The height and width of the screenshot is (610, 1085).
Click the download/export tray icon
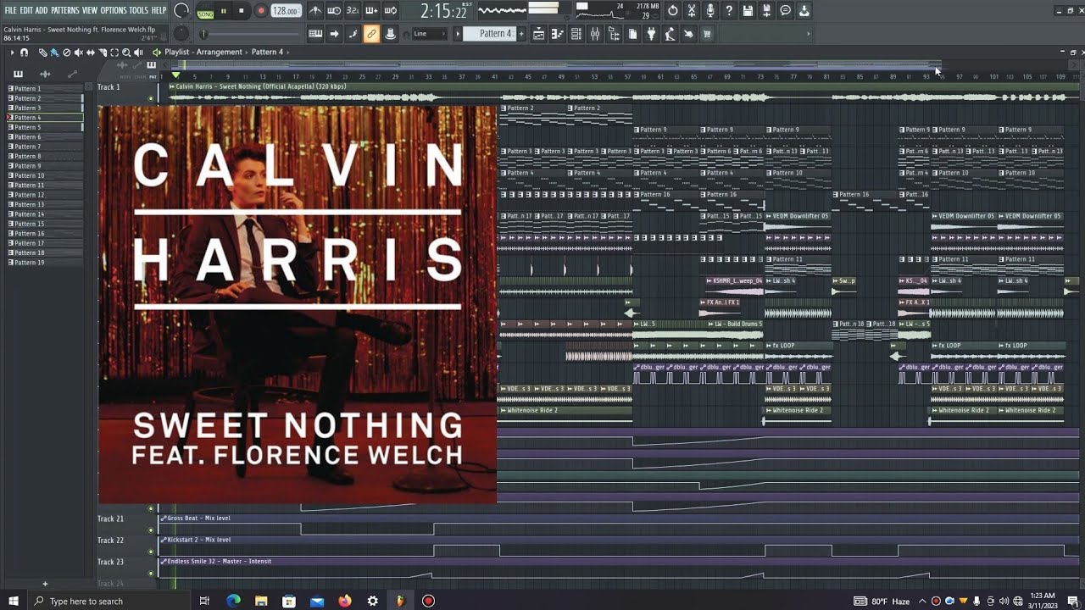click(804, 11)
